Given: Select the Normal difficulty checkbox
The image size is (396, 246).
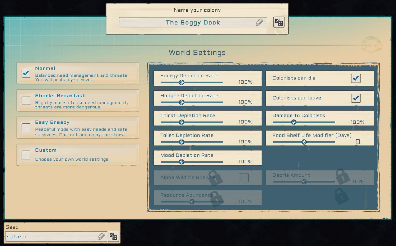Looking at the screenshot, I should (x=26, y=73).
